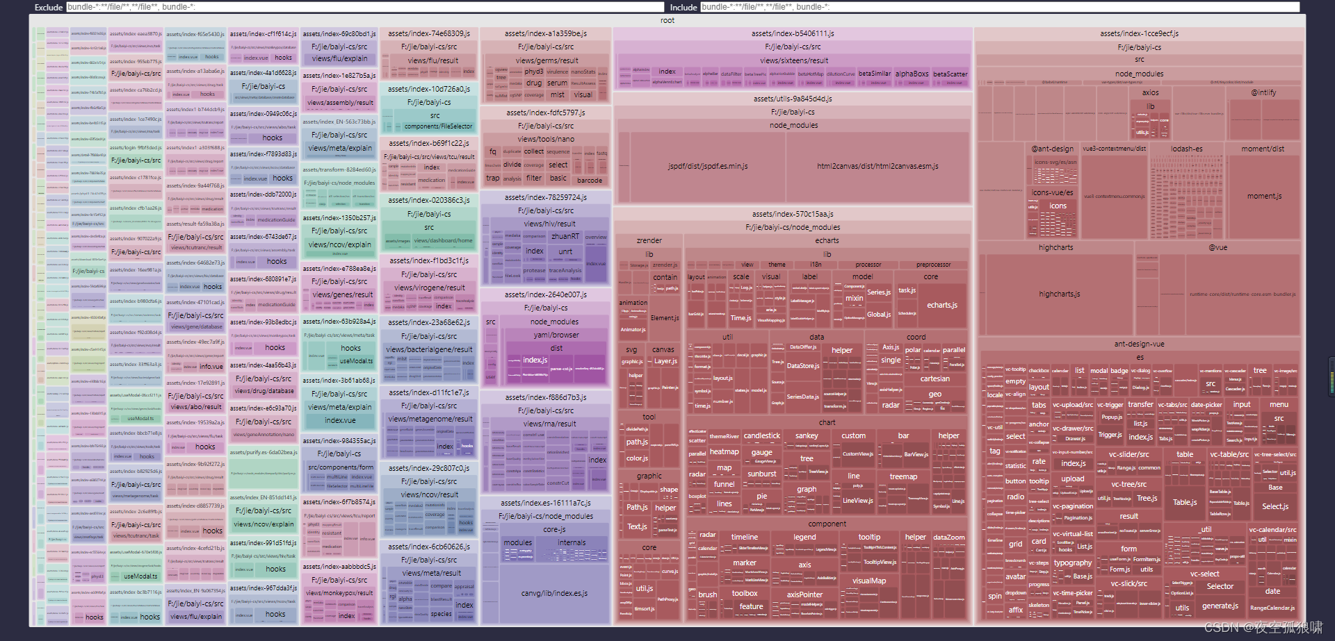Click the visualMap component block
The width and height of the screenshot is (1335, 641).
tap(868, 581)
